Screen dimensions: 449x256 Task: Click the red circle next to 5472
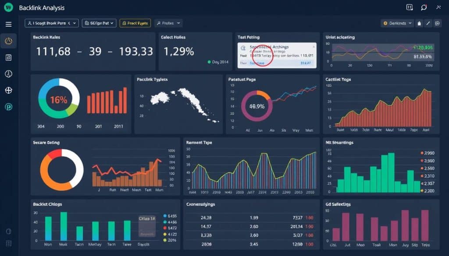(x=165, y=228)
